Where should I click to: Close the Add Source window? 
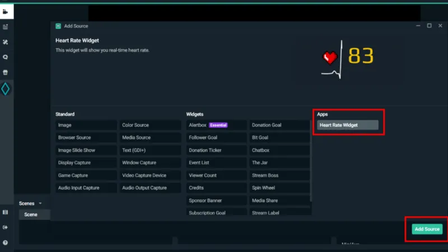point(440,26)
